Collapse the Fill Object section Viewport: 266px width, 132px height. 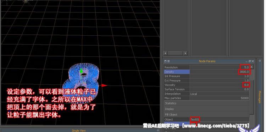(207, 114)
